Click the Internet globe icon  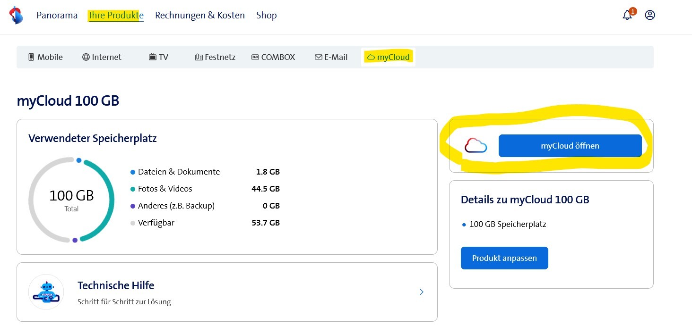[x=86, y=57]
